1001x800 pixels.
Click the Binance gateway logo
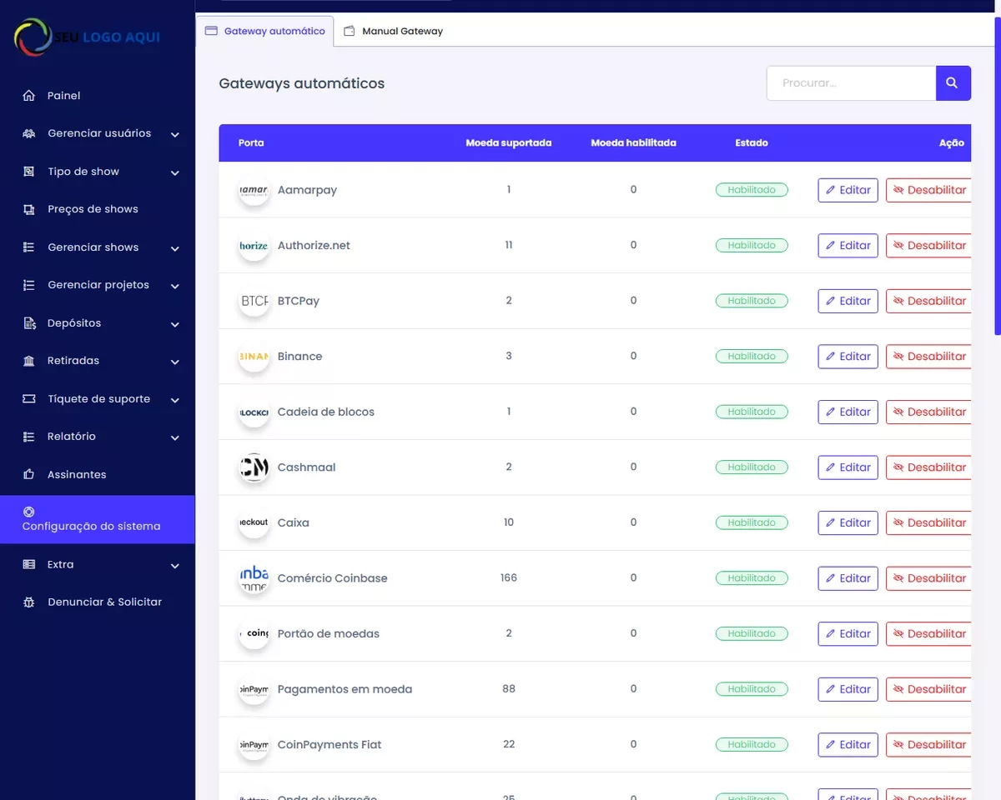(x=254, y=357)
